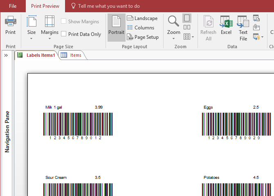The height and width of the screenshot is (196, 274).
Task: Click the vertical Navigation Pane bar
Action: (7, 131)
